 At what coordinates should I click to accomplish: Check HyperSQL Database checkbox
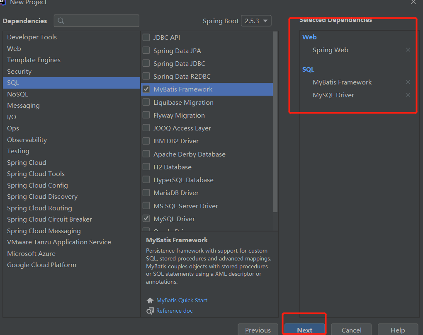click(x=146, y=180)
